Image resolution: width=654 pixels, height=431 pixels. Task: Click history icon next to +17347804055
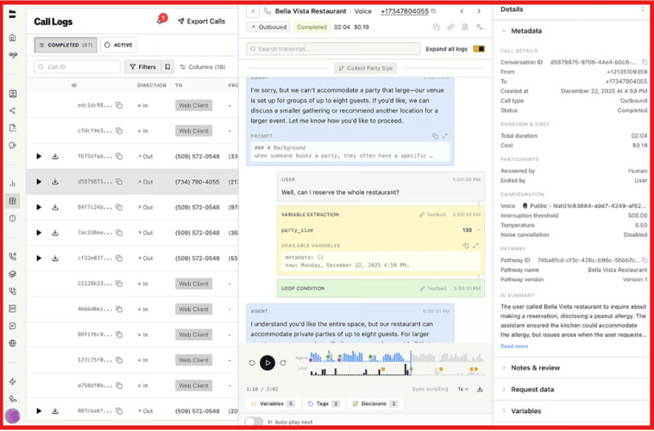434,11
